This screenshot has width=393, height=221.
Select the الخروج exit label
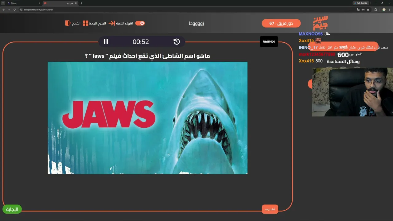point(76,23)
